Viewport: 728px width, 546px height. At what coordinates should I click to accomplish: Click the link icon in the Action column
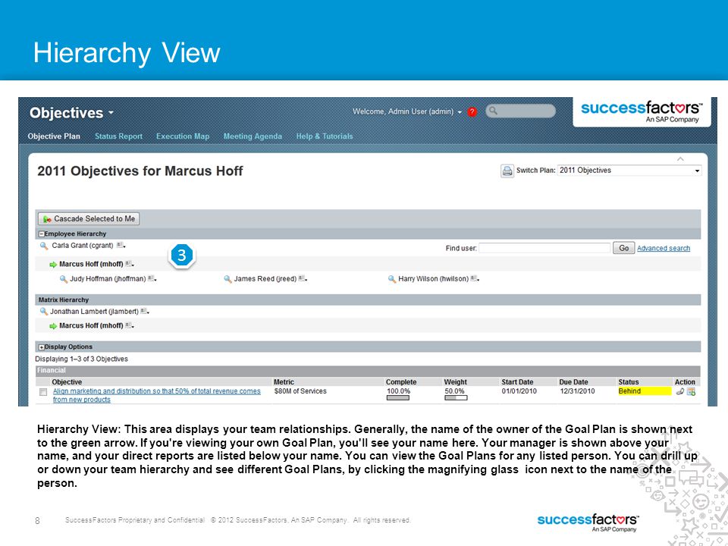tap(679, 392)
